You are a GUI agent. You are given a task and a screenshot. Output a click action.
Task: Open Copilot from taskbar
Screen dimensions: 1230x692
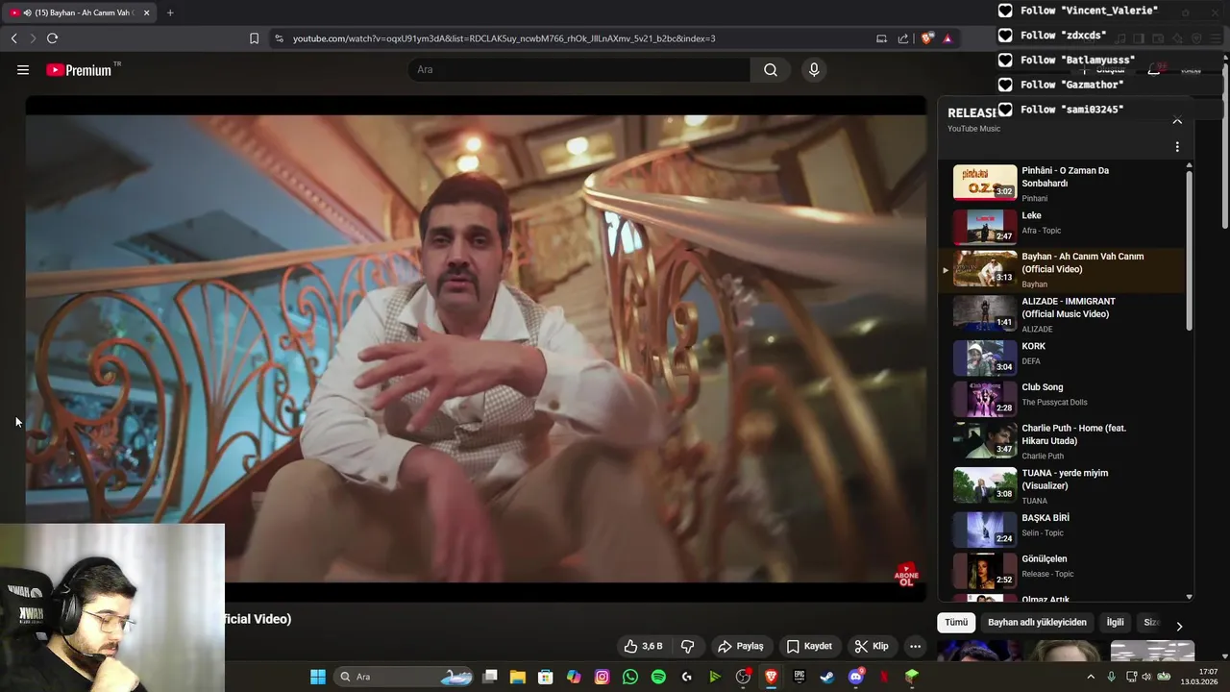(574, 677)
